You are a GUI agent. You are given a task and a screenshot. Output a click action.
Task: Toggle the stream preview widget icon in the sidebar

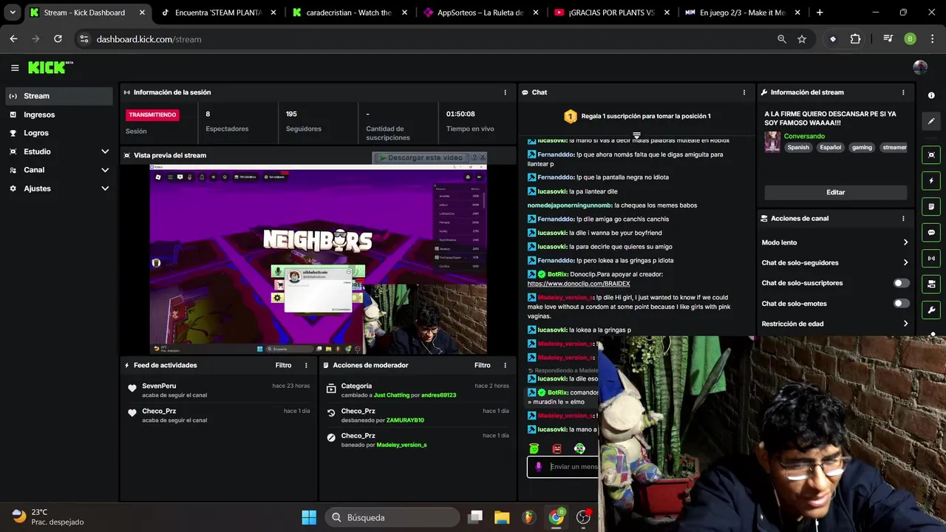931,155
